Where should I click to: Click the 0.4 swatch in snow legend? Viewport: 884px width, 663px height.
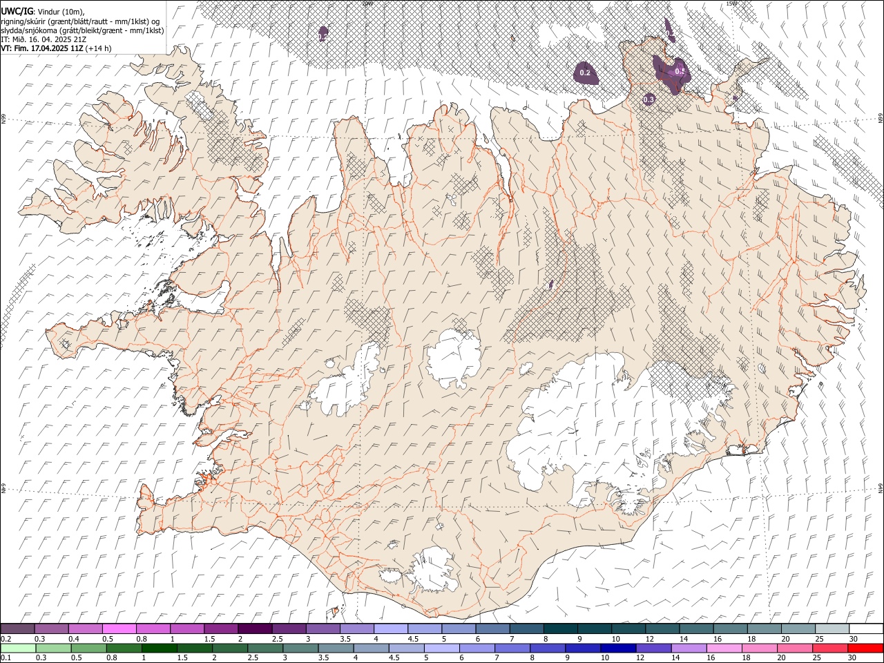[x=85, y=628]
